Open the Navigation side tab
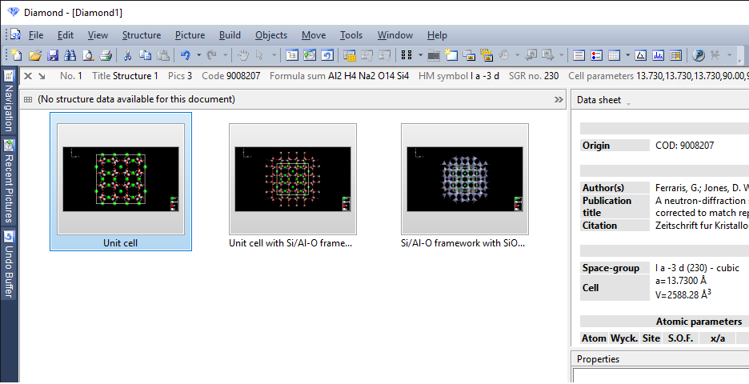Viewport: 749px width, 384px height. (9, 102)
